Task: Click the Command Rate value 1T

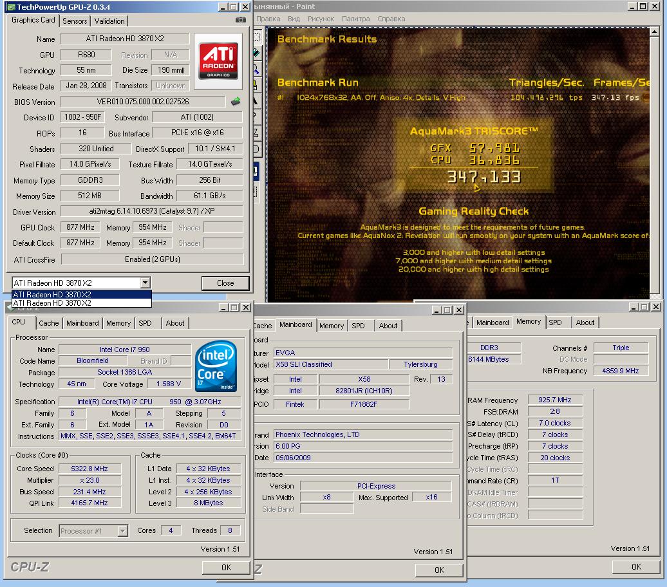Action: click(x=555, y=480)
